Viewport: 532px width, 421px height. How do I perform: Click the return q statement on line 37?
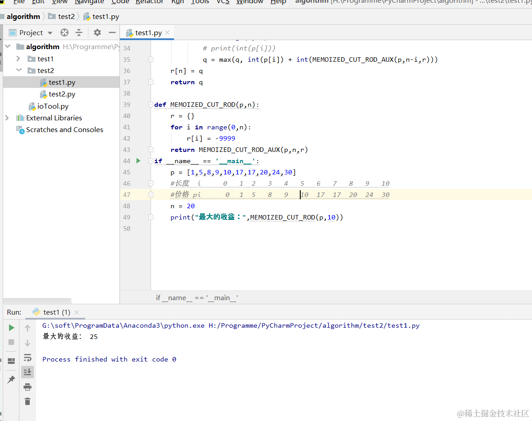187,82
